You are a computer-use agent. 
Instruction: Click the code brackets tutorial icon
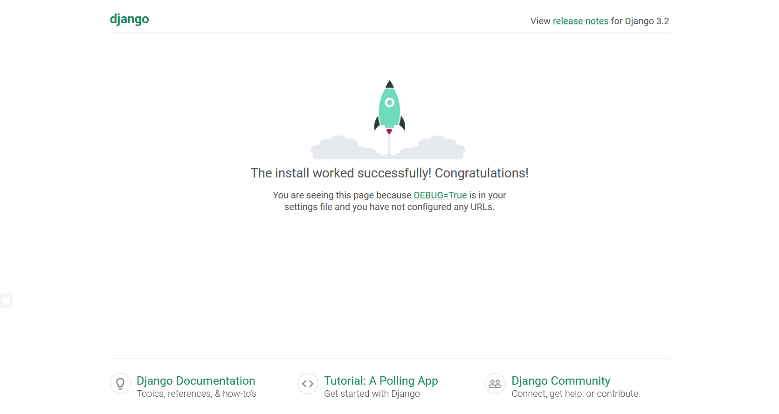coord(308,384)
